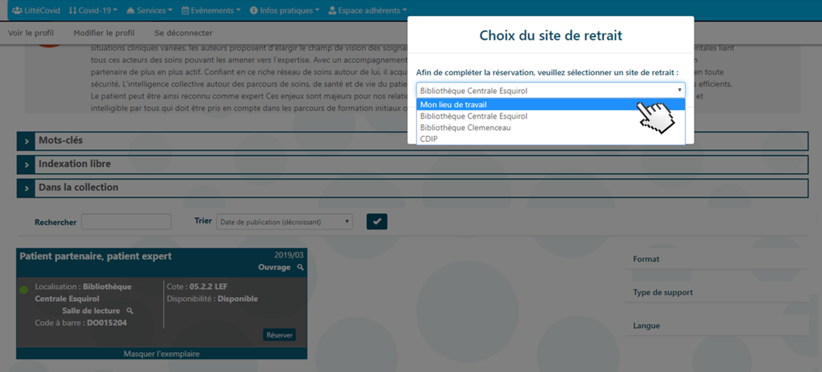Click Se déconnecter to log out
The width and height of the screenshot is (822, 372).
[183, 33]
